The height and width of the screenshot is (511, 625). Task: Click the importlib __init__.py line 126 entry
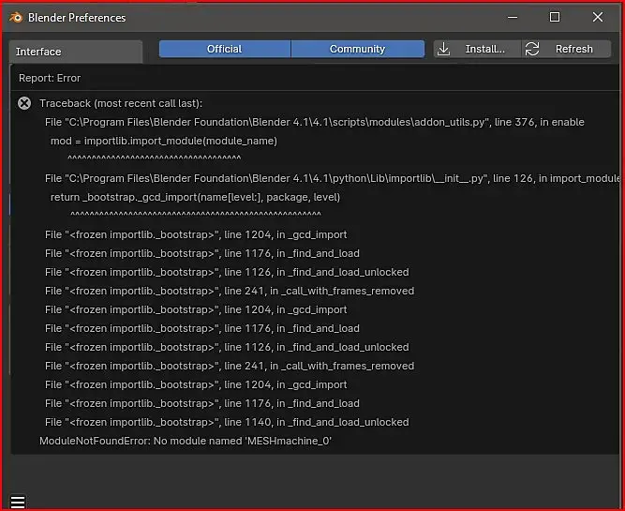(333, 178)
